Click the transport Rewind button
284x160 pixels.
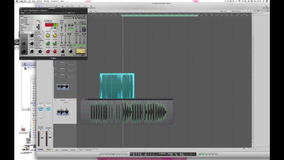point(107,154)
